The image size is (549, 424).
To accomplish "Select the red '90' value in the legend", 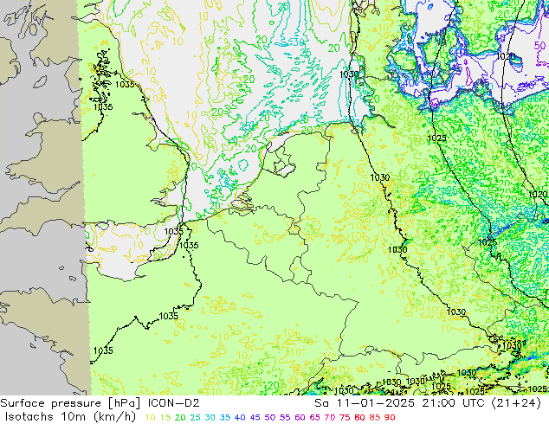I will [x=390, y=417].
